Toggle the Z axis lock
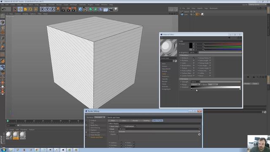This screenshot has width=270, height=152. pos(52,9)
